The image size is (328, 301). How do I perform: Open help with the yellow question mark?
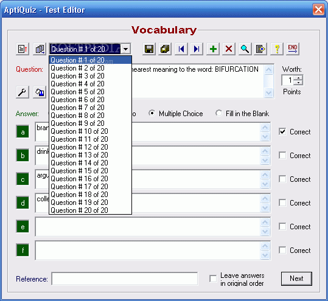(x=277, y=49)
